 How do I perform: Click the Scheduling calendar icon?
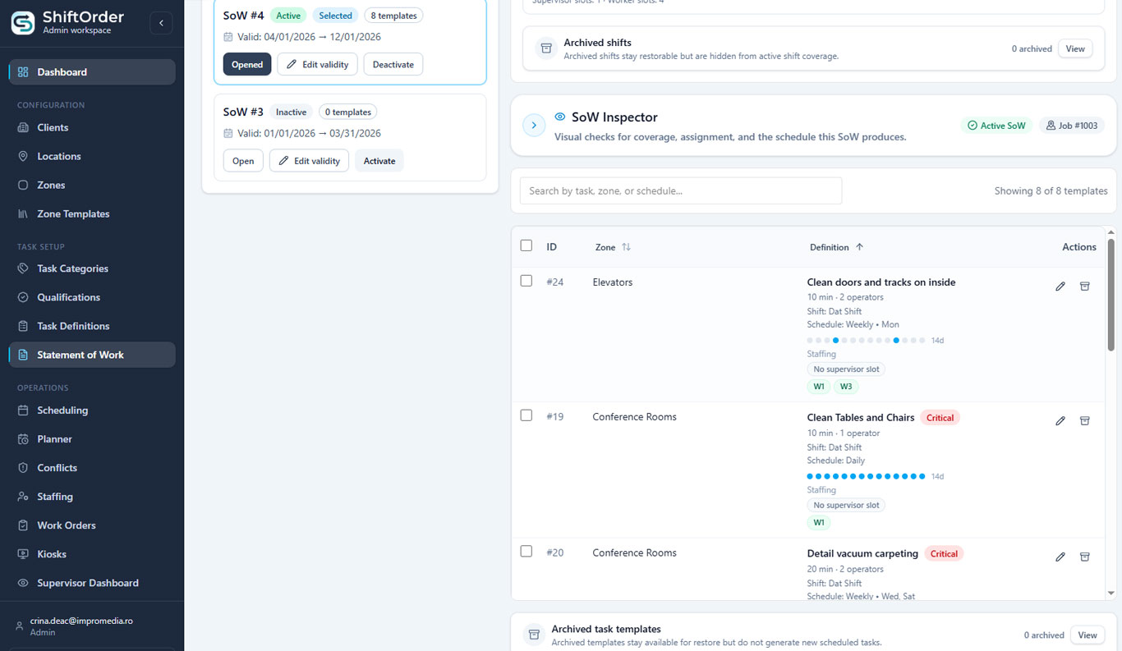click(x=23, y=410)
